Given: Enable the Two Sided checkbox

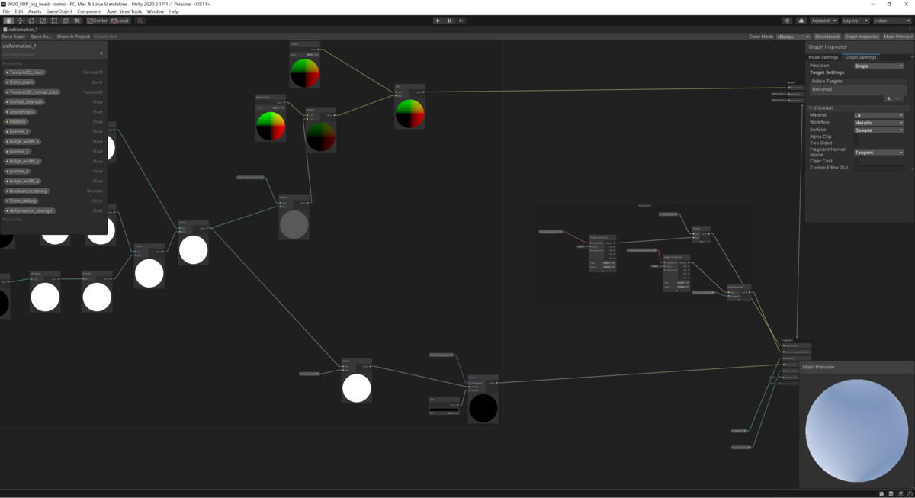Looking at the screenshot, I should 857,142.
